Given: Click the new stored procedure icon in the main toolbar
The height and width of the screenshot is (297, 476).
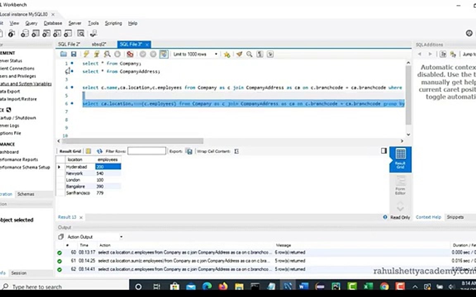Looking at the screenshot, I should (57, 33).
